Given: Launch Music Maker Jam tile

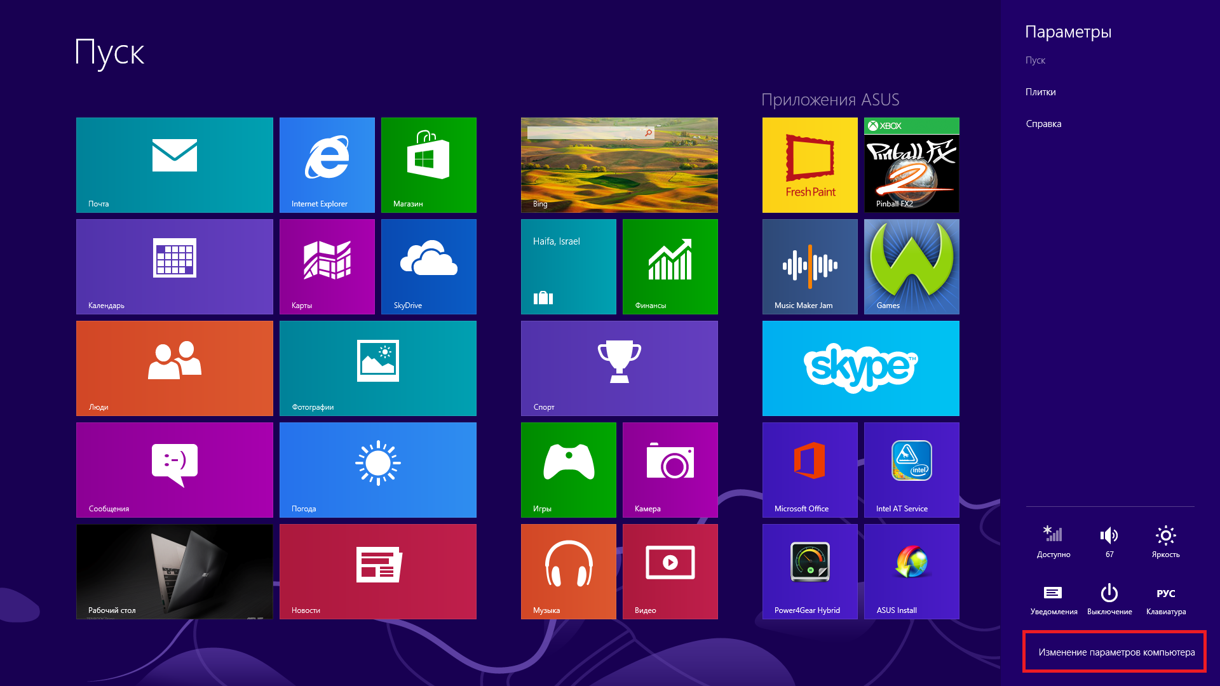Looking at the screenshot, I should (x=810, y=267).
